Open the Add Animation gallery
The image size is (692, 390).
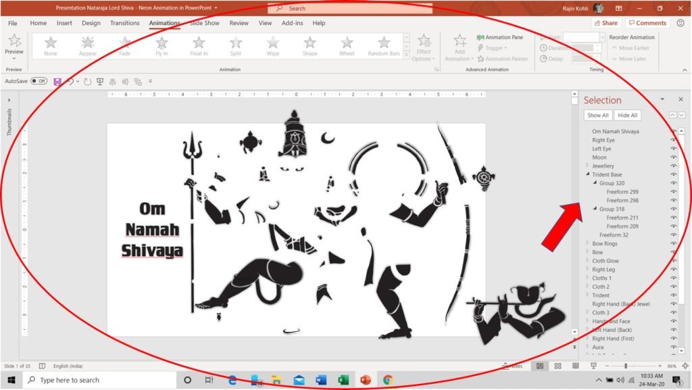pos(459,47)
